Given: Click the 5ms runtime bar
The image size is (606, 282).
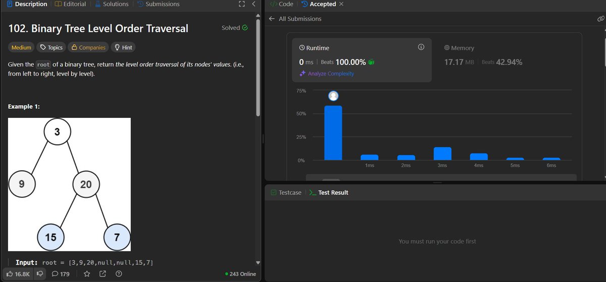Looking at the screenshot, I should (515, 159).
